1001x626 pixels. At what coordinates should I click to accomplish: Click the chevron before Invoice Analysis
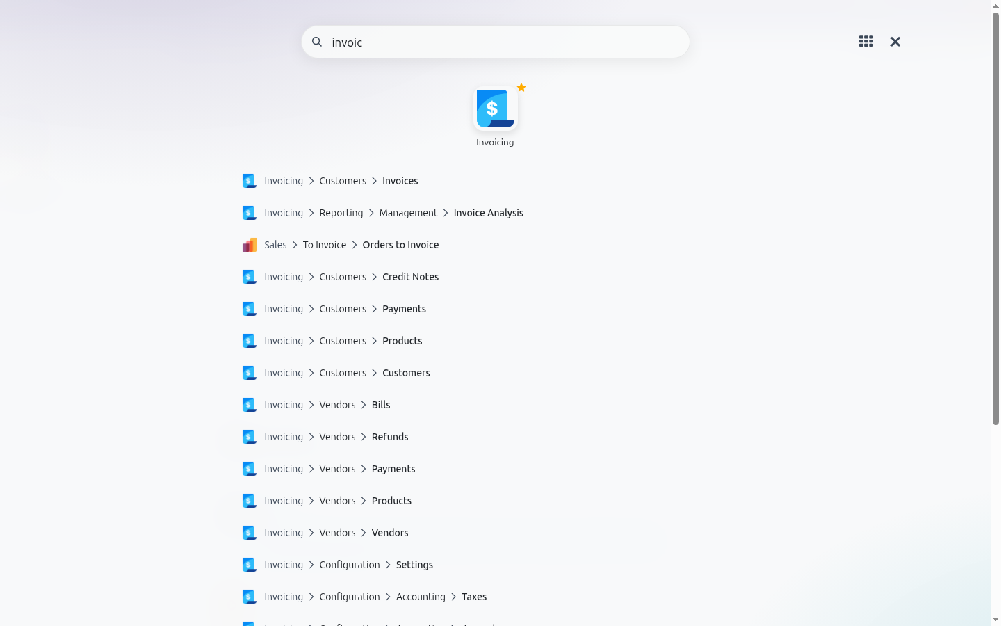[446, 213]
